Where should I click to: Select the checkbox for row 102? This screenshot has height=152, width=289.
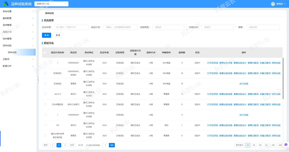tap(45, 125)
